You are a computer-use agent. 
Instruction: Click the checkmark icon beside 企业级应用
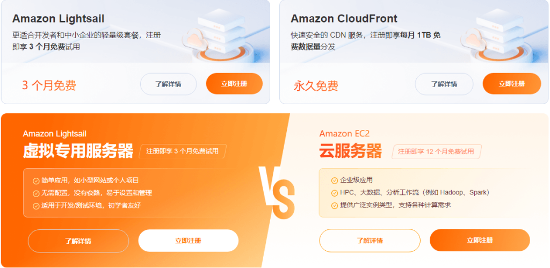pos(335,180)
